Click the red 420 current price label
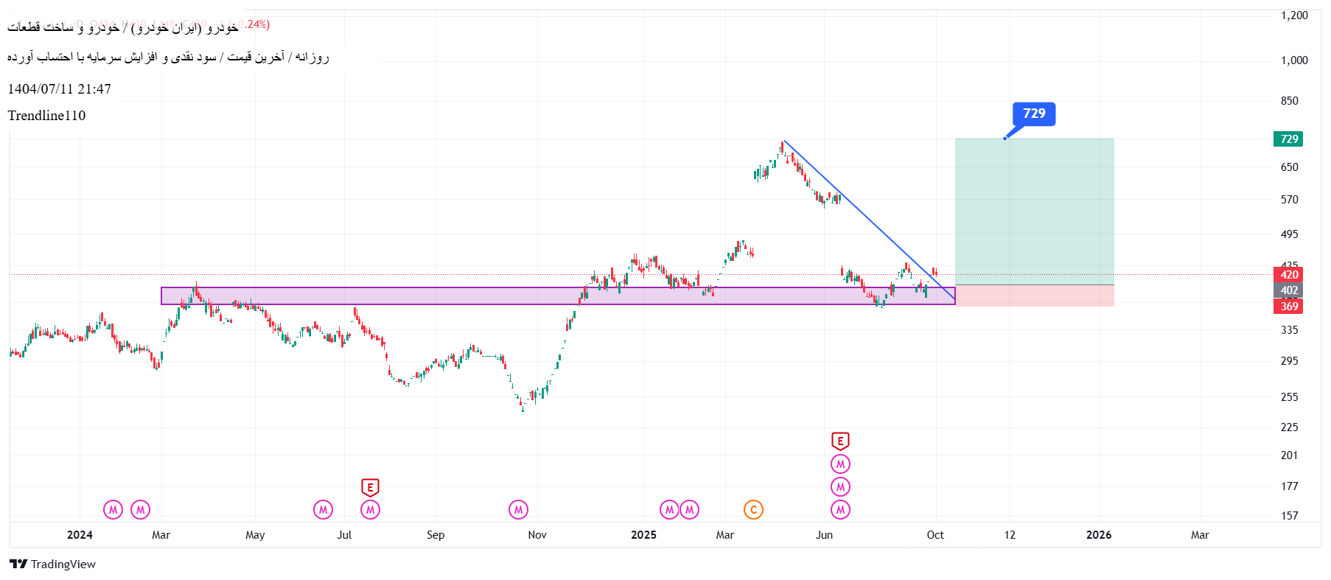The image size is (1331, 580). [1288, 275]
